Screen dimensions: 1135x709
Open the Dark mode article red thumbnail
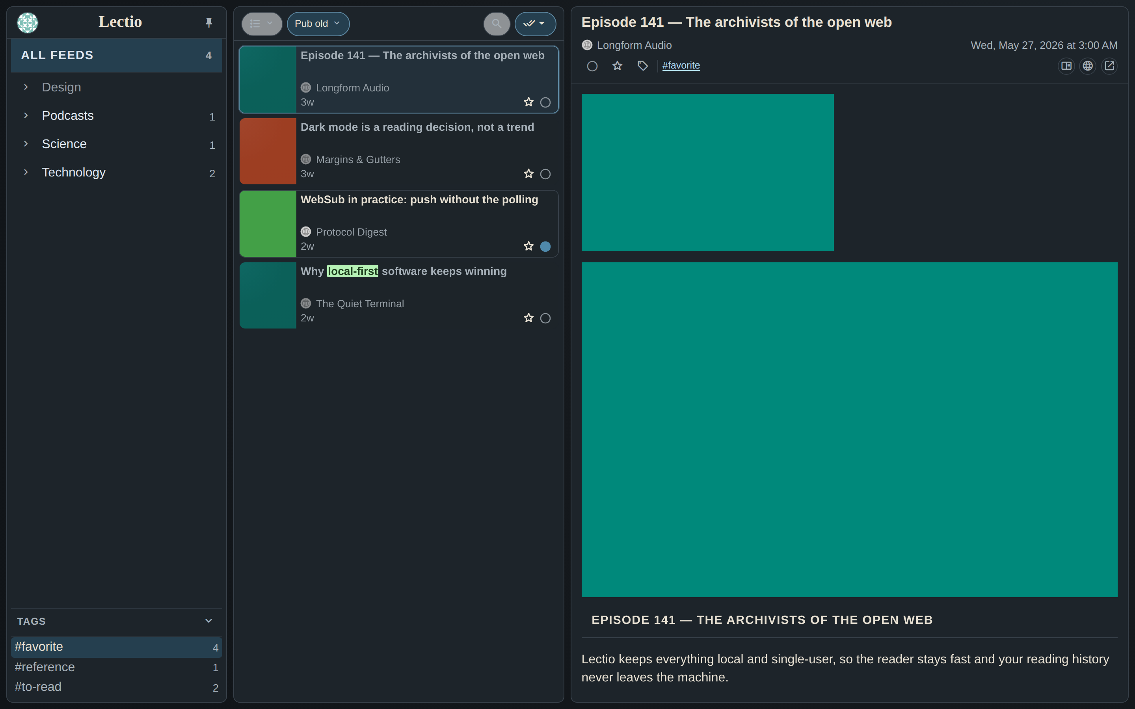click(268, 151)
